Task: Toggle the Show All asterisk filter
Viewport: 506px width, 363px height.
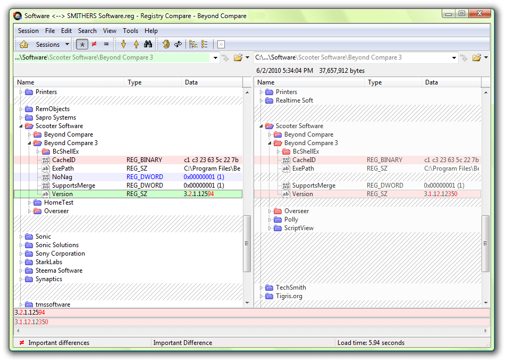Action: click(82, 44)
